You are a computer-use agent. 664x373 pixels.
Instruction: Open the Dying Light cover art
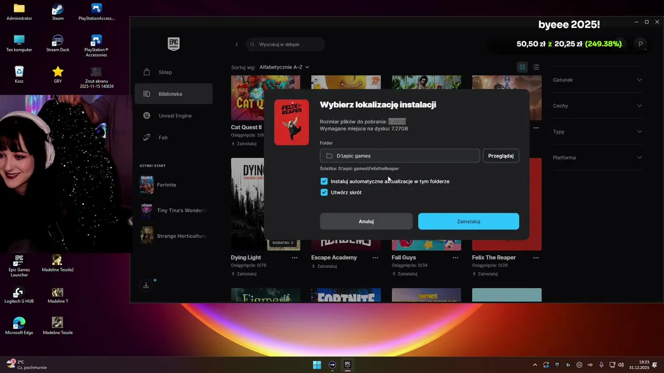(x=247, y=204)
